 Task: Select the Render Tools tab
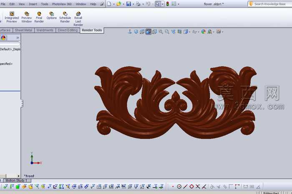click(92, 30)
